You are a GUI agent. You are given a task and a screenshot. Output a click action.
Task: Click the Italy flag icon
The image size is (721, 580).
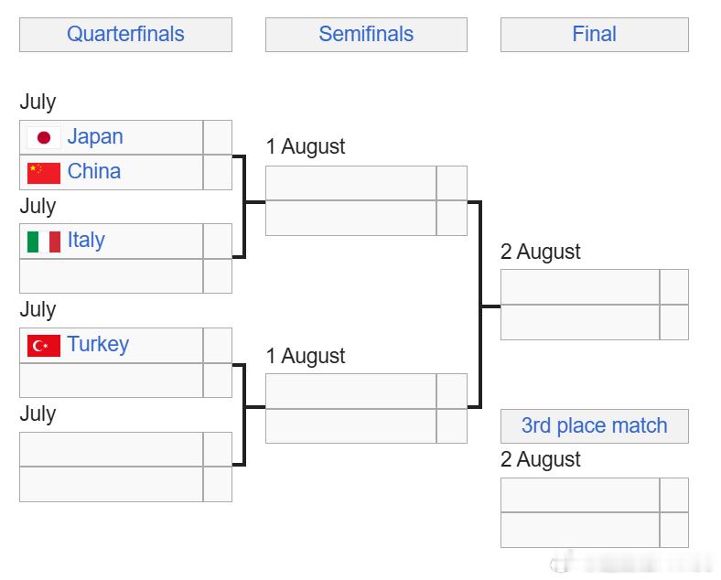pos(44,242)
